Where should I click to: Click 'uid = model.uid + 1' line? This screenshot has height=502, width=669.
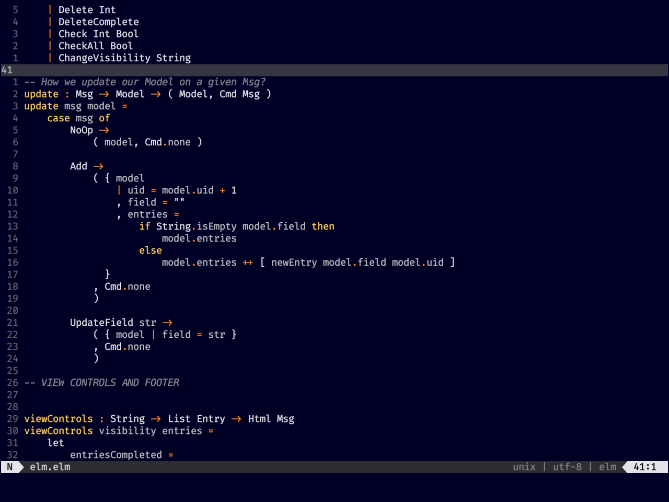click(182, 190)
